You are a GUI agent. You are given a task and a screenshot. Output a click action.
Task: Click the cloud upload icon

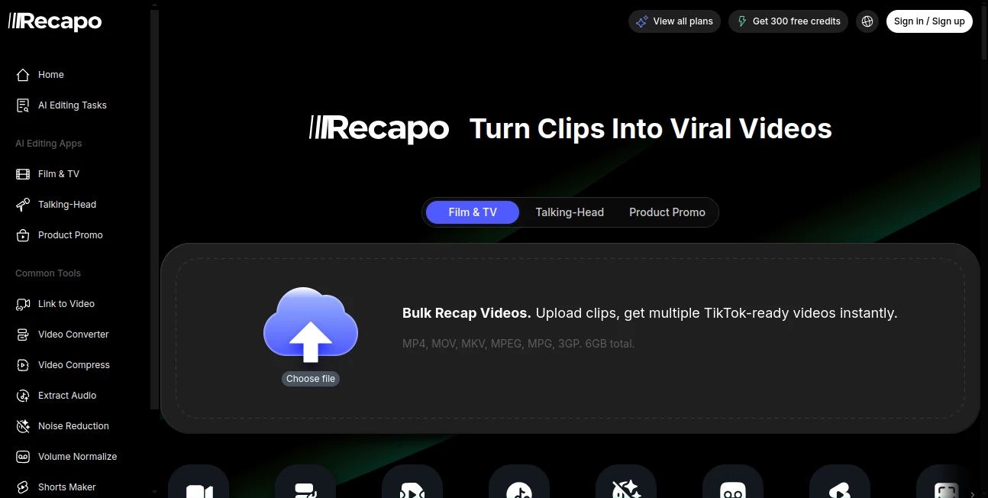(311, 325)
